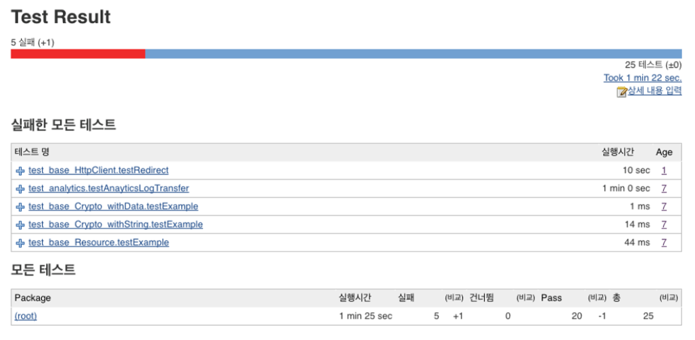
Task: Click the Age 1 link in the testRedirect row
Action: 664,170
